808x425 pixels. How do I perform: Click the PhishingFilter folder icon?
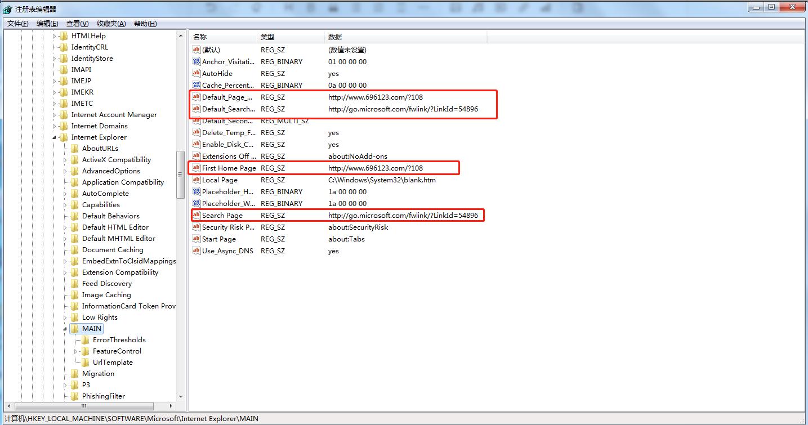click(74, 396)
